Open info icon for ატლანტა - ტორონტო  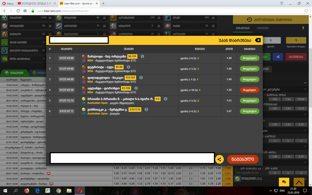pyautogui.click(x=136, y=88)
